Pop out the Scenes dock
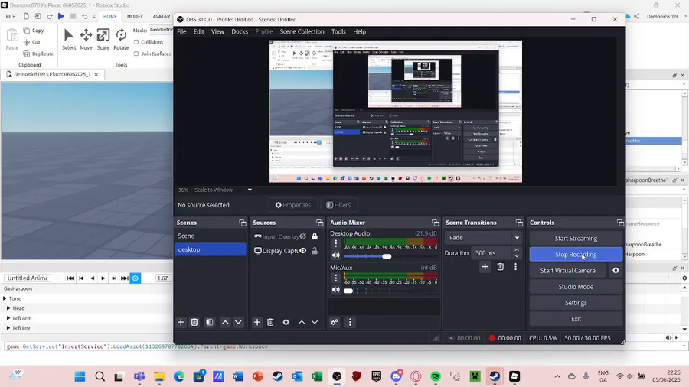The height and width of the screenshot is (387, 689). [242, 223]
